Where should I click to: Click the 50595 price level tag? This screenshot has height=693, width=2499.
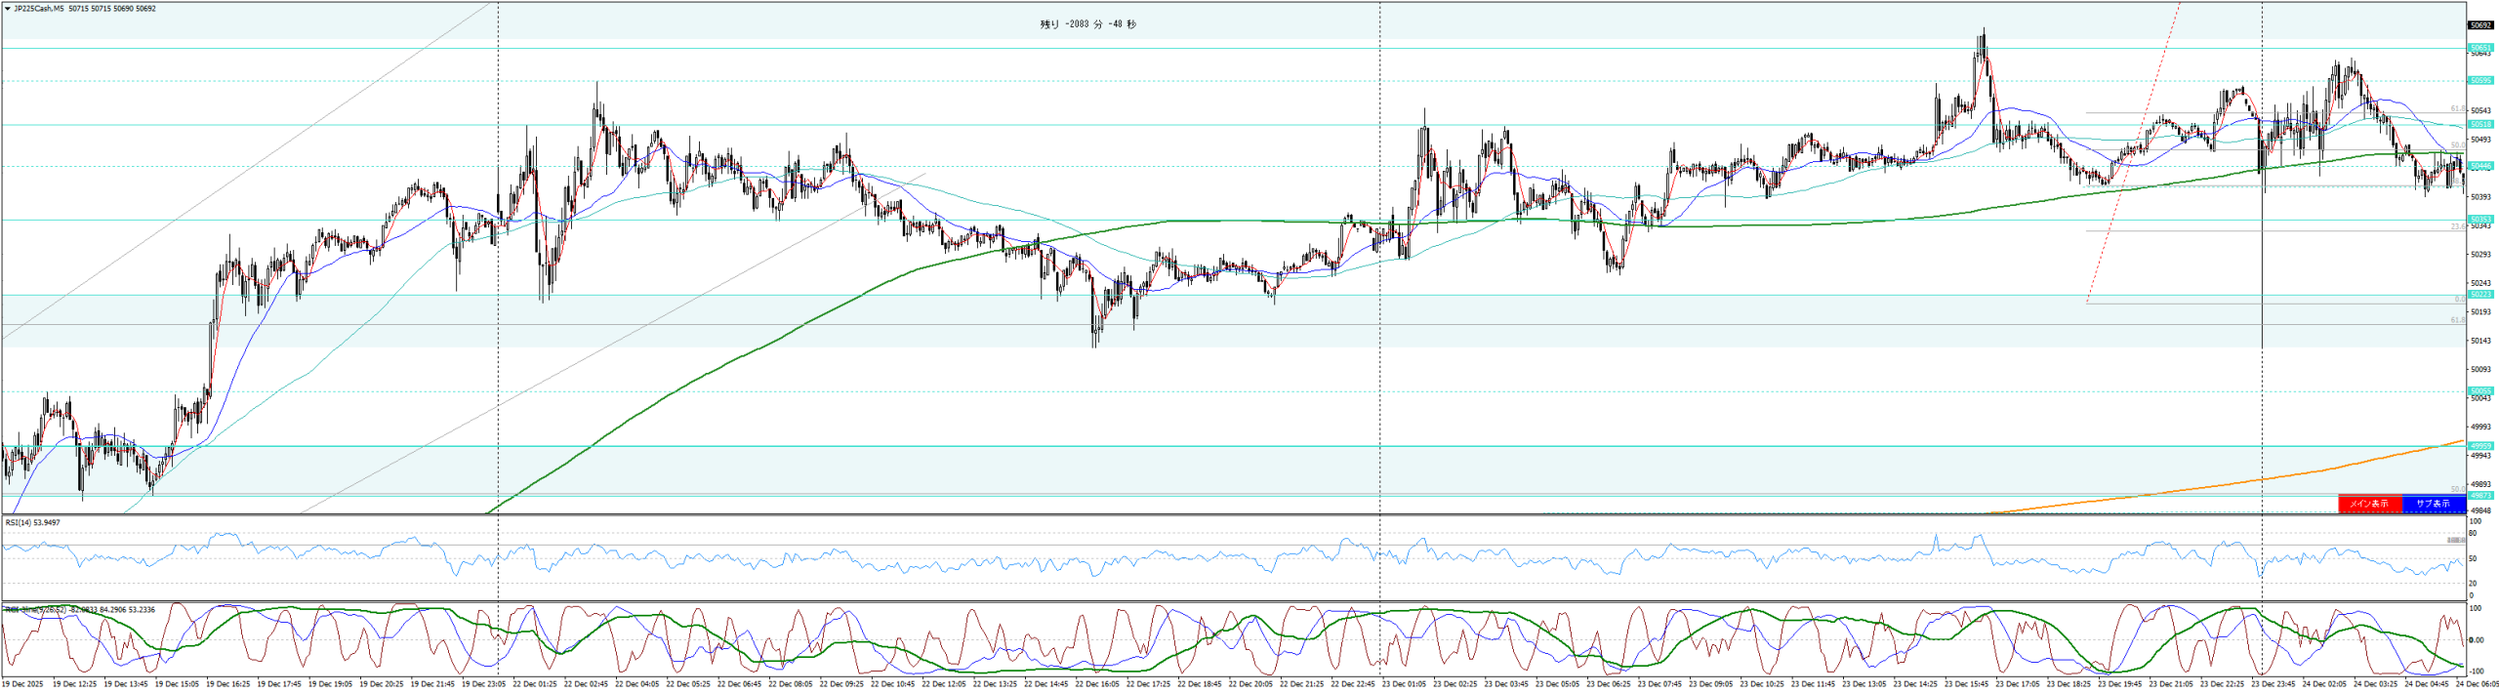tap(2480, 81)
